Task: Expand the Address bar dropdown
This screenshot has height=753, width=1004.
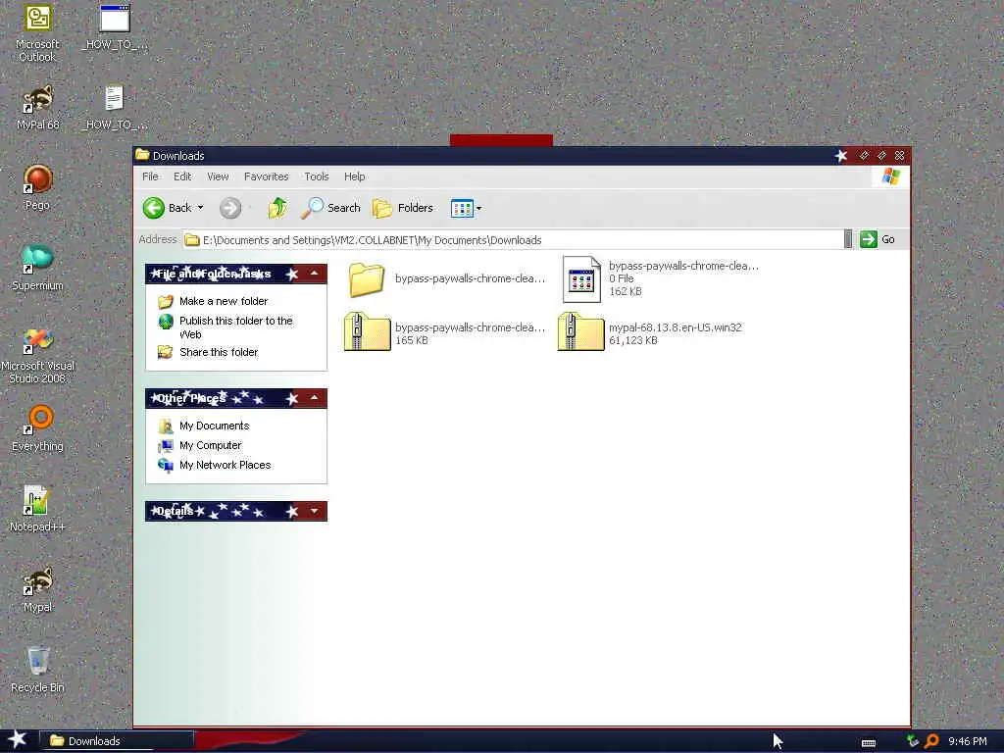Action: tap(848, 239)
